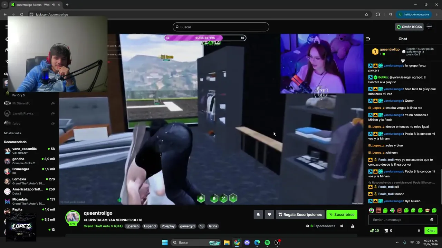The image size is (442, 248).
Task: Open the Windows Start menu
Action: 165,242
